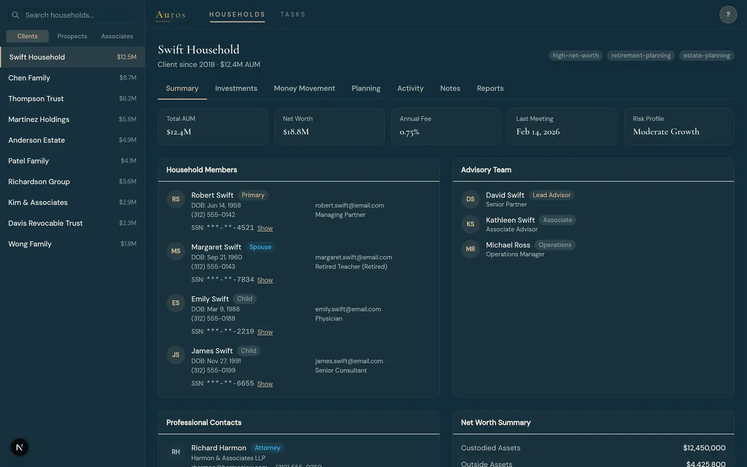
Task: Select the Summary tab
Action: point(182,89)
